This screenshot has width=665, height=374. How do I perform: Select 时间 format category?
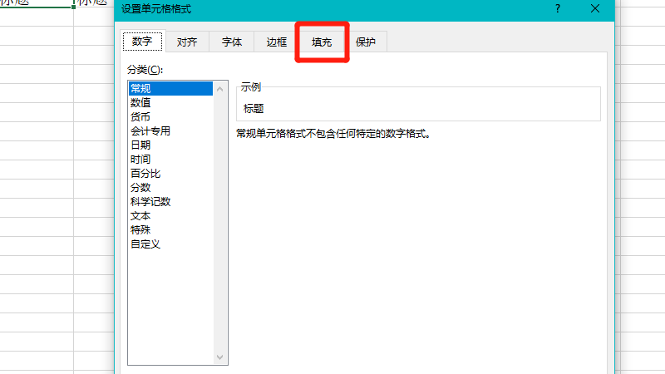pos(170,159)
